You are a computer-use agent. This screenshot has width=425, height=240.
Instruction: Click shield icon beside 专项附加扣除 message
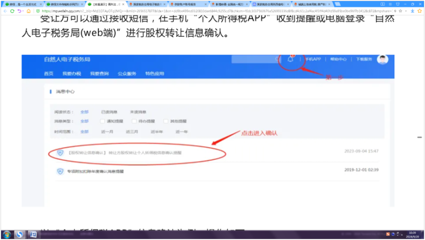tap(60, 172)
